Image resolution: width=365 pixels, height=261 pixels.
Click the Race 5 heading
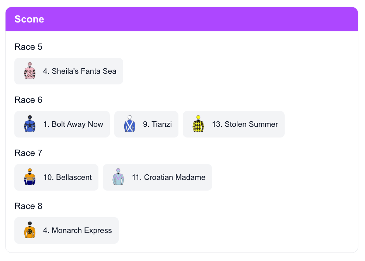click(x=28, y=47)
